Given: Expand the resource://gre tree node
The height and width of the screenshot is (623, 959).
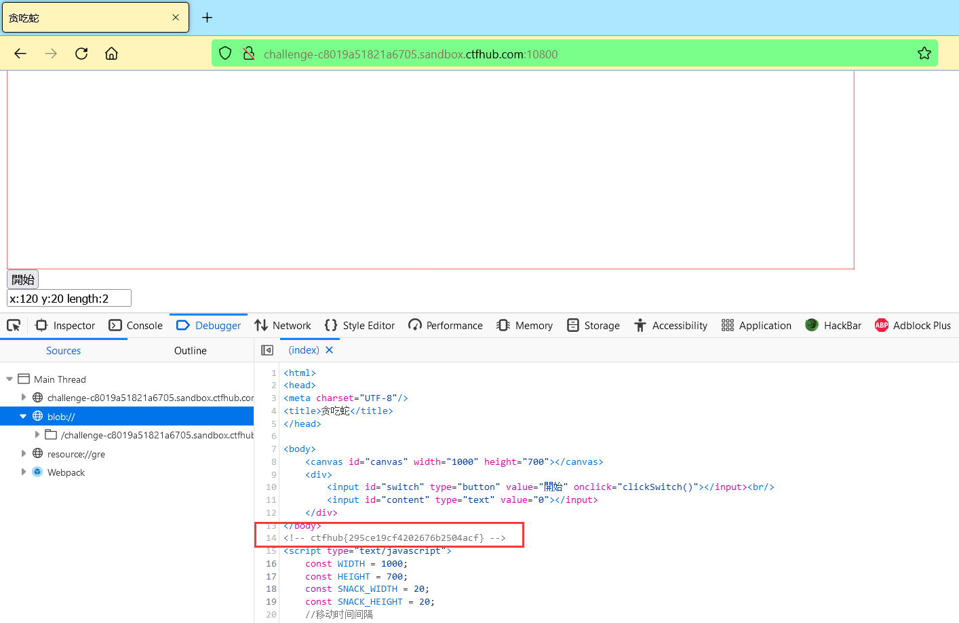Looking at the screenshot, I should [x=24, y=453].
